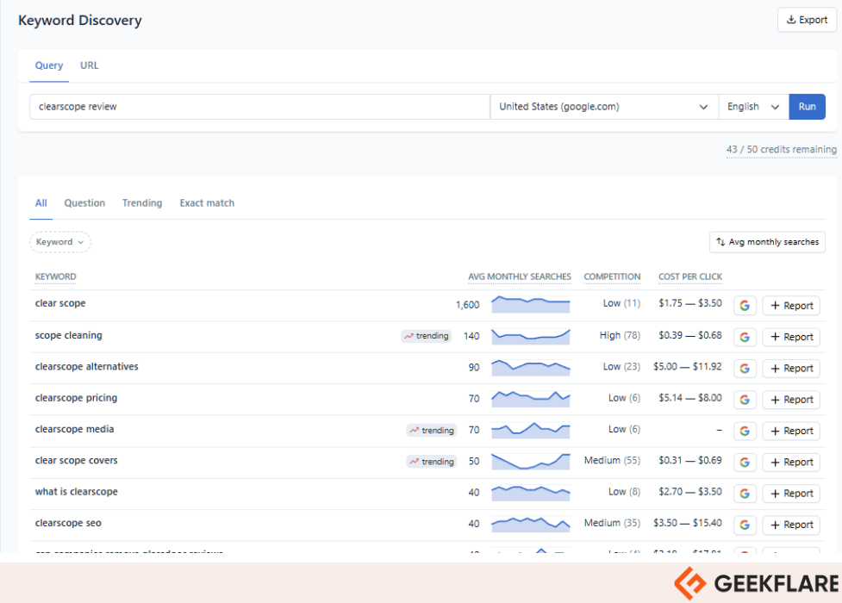Click trending badge on 'clear scope covers' row
Screen dimensions: 842x603
432,462
